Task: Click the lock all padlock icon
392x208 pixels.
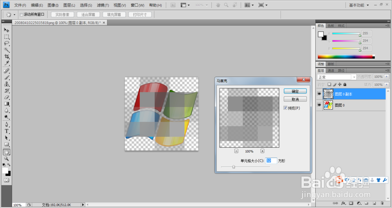Action: pyautogui.click(x=345, y=84)
